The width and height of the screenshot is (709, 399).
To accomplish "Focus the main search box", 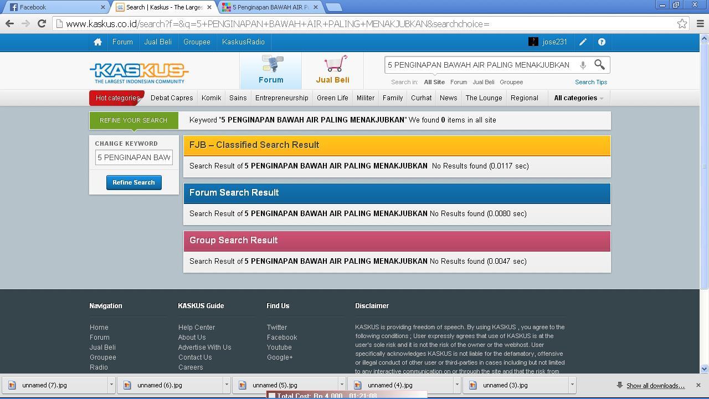I will pos(480,65).
